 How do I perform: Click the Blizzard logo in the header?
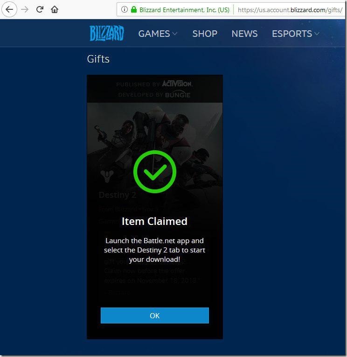click(x=106, y=34)
